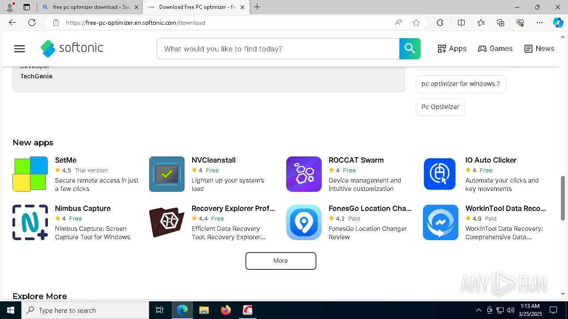Click the ROCCAT Swarm app icon

(304, 174)
